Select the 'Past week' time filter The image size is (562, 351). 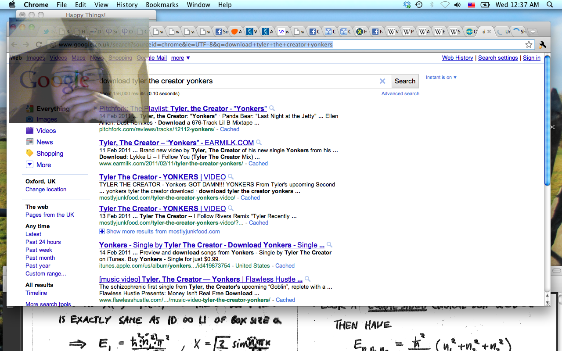[39, 250]
